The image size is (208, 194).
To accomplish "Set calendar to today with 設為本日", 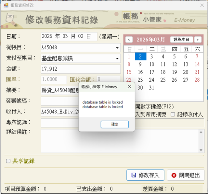I will click(181, 40).
